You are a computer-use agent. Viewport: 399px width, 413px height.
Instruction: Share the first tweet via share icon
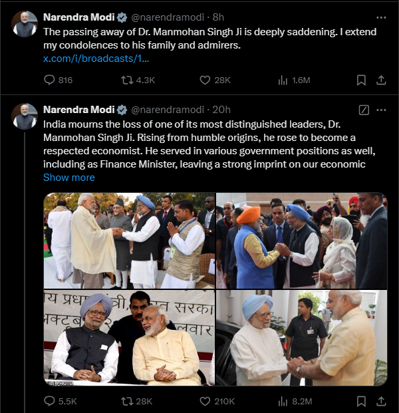(x=381, y=80)
